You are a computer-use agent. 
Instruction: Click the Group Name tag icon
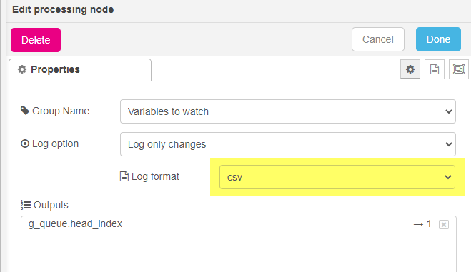click(24, 111)
